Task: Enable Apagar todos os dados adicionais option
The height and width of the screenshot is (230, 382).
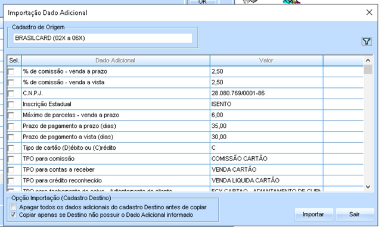Action: [13, 207]
